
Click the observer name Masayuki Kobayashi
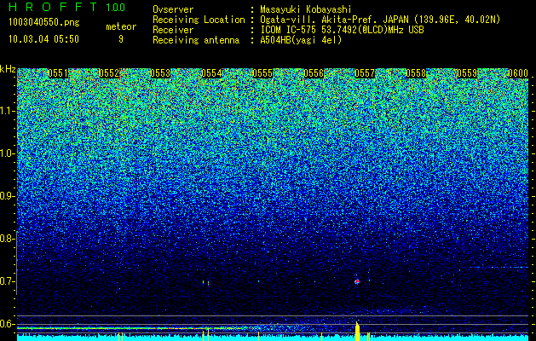[306, 9]
